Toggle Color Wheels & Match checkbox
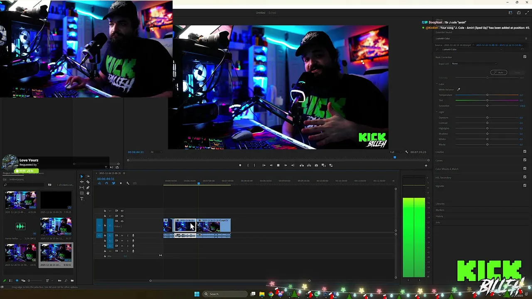Image resolution: width=532 pixels, height=299 pixels. click(525, 168)
